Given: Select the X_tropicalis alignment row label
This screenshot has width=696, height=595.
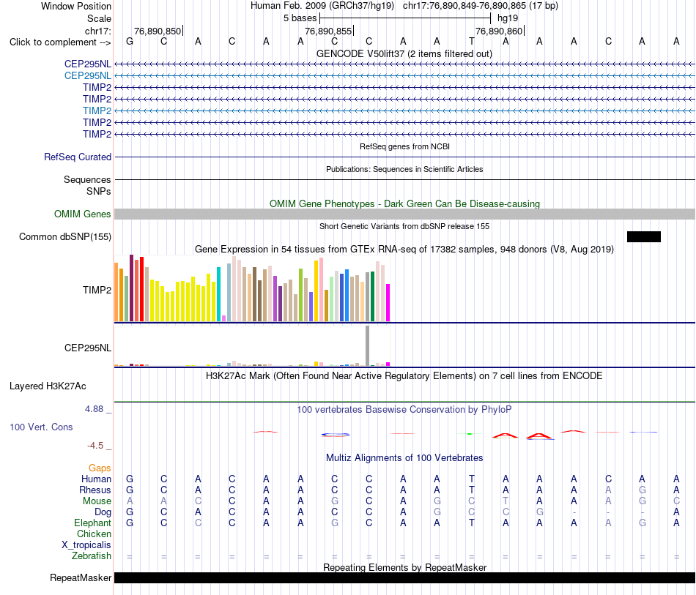Looking at the screenshot, I should point(86,545).
